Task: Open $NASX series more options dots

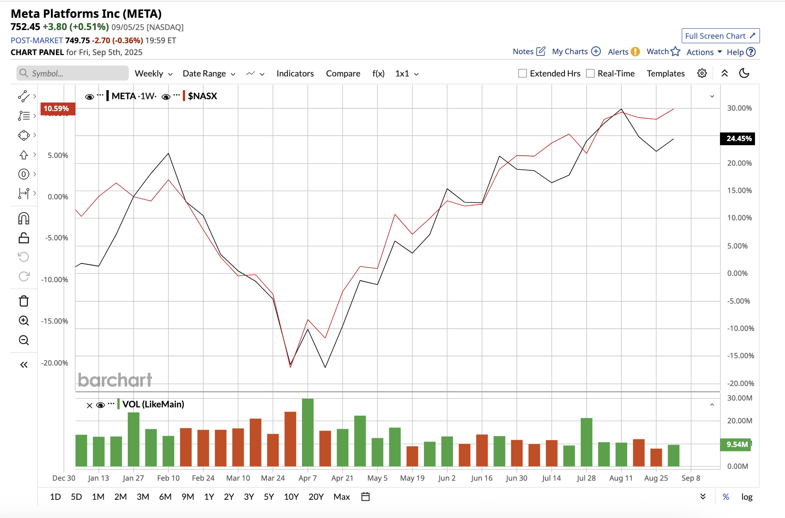Action: click(177, 95)
